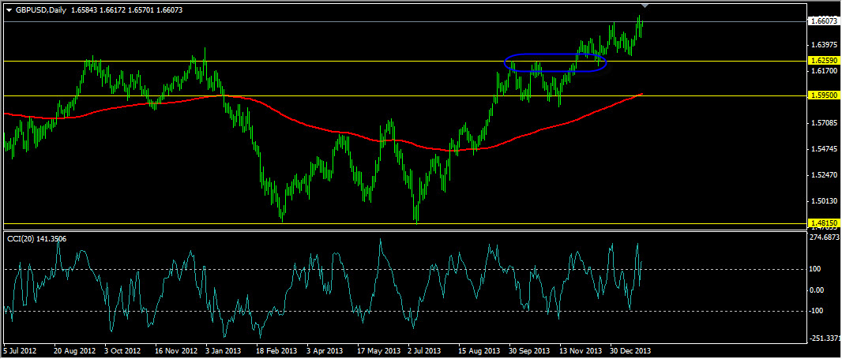Click the OHLC values 1.65843 1.66172
Viewport: 842px width, 359px height.
tap(98, 10)
